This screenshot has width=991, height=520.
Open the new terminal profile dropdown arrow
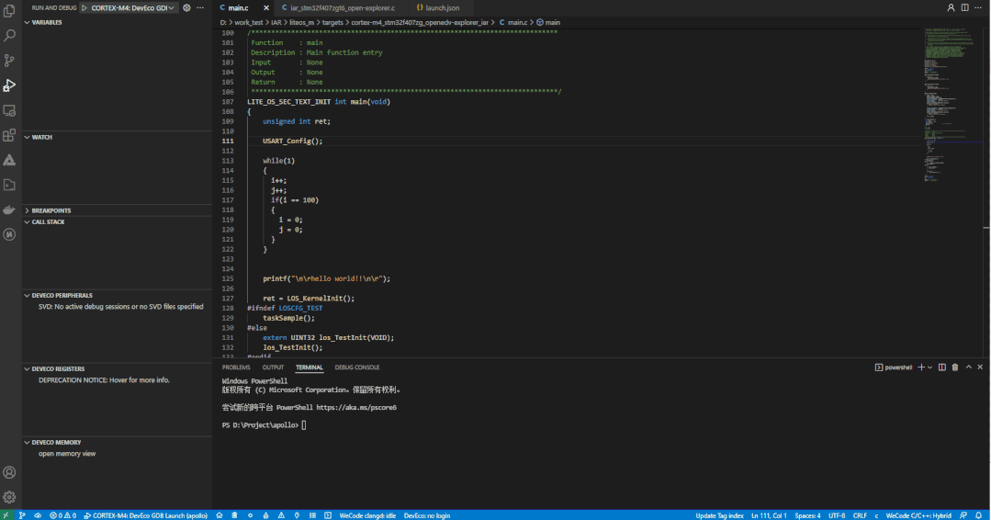click(929, 367)
